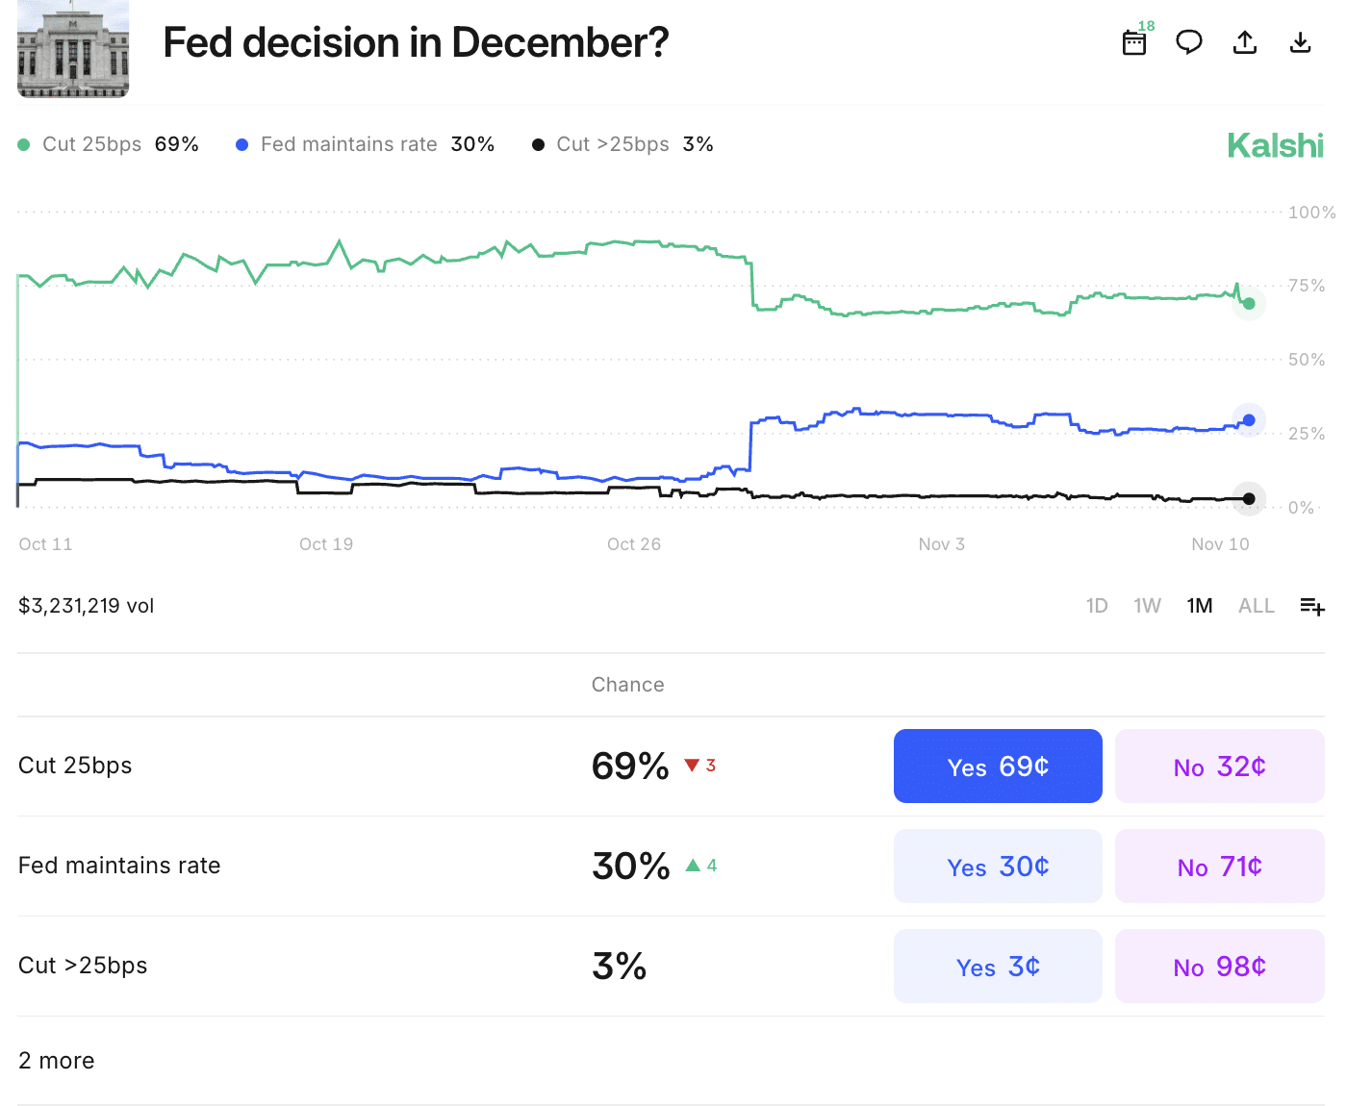Buy No at 98¢ on Cut >25bps
Image resolution: width=1372 pixels, height=1106 pixels.
1219,966
